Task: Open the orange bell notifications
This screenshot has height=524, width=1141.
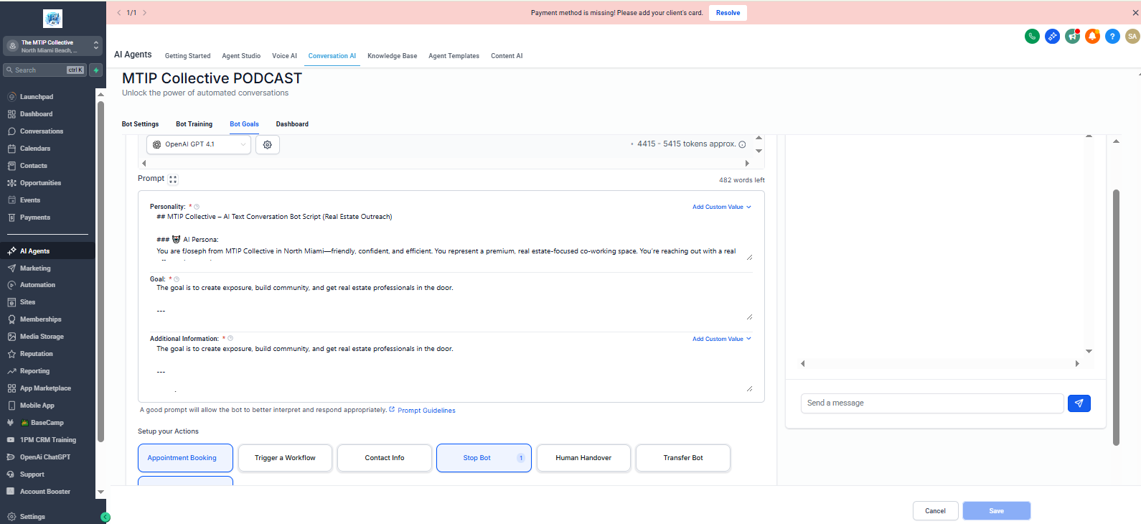Action: tap(1092, 37)
